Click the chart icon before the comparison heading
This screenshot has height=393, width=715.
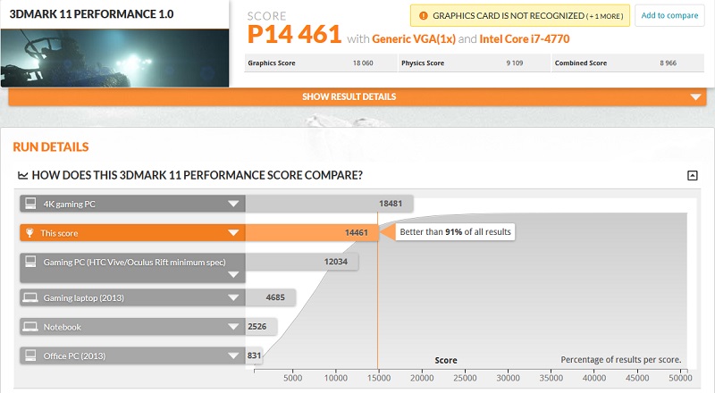pos(23,175)
